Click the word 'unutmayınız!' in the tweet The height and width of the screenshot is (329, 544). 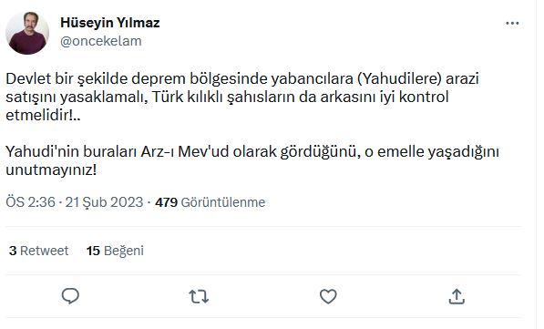[x=51, y=170]
